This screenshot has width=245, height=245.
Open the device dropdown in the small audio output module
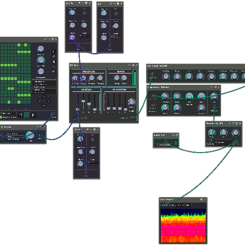pyautogui.click(x=165, y=145)
